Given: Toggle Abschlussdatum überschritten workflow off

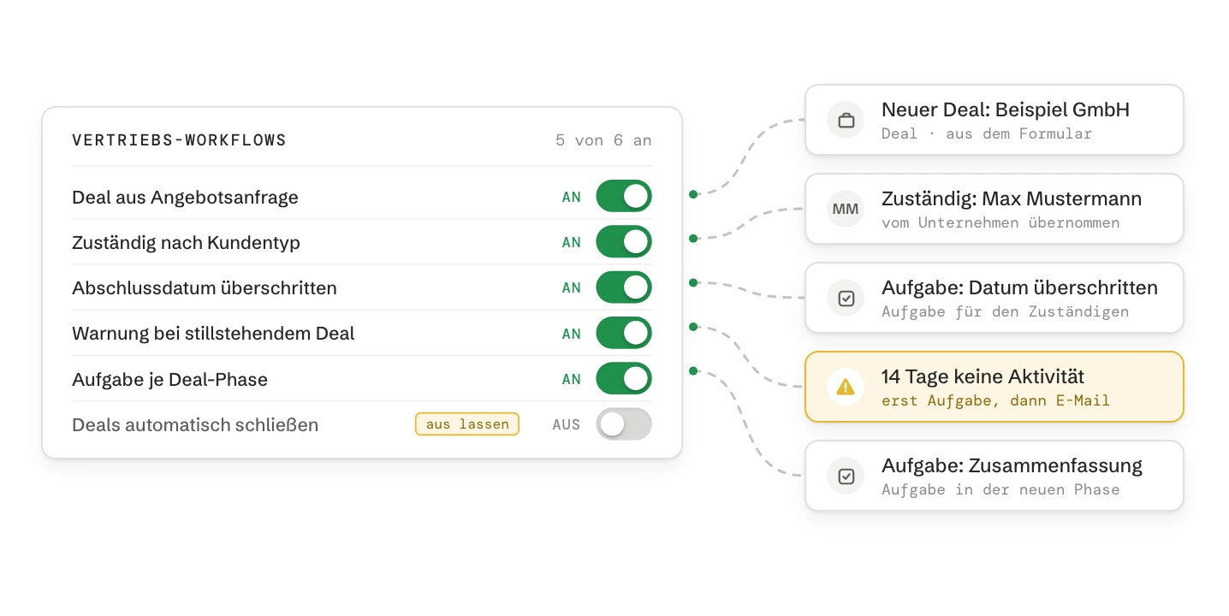Looking at the screenshot, I should coord(624,287).
